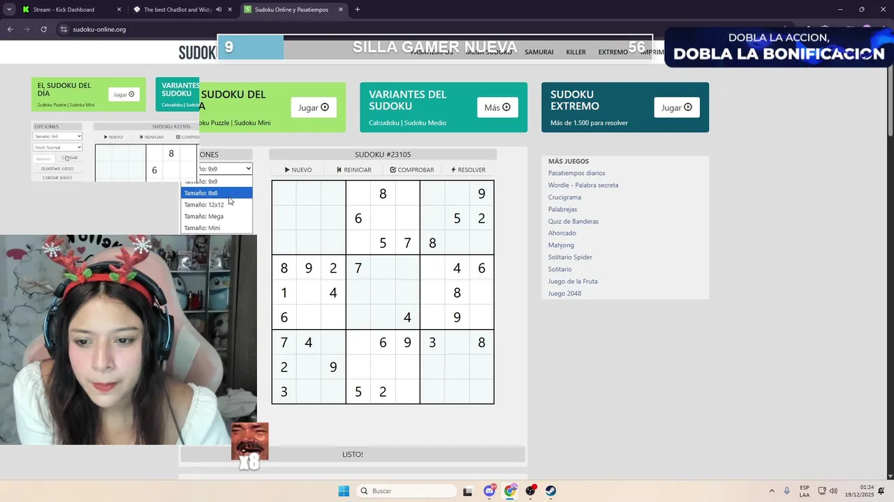The image size is (894, 502).
Task: Click the Windows search box Buscar
Action: coord(406,491)
